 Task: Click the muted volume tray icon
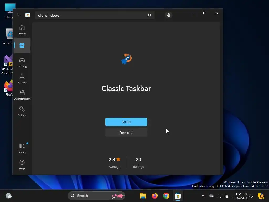(226, 196)
